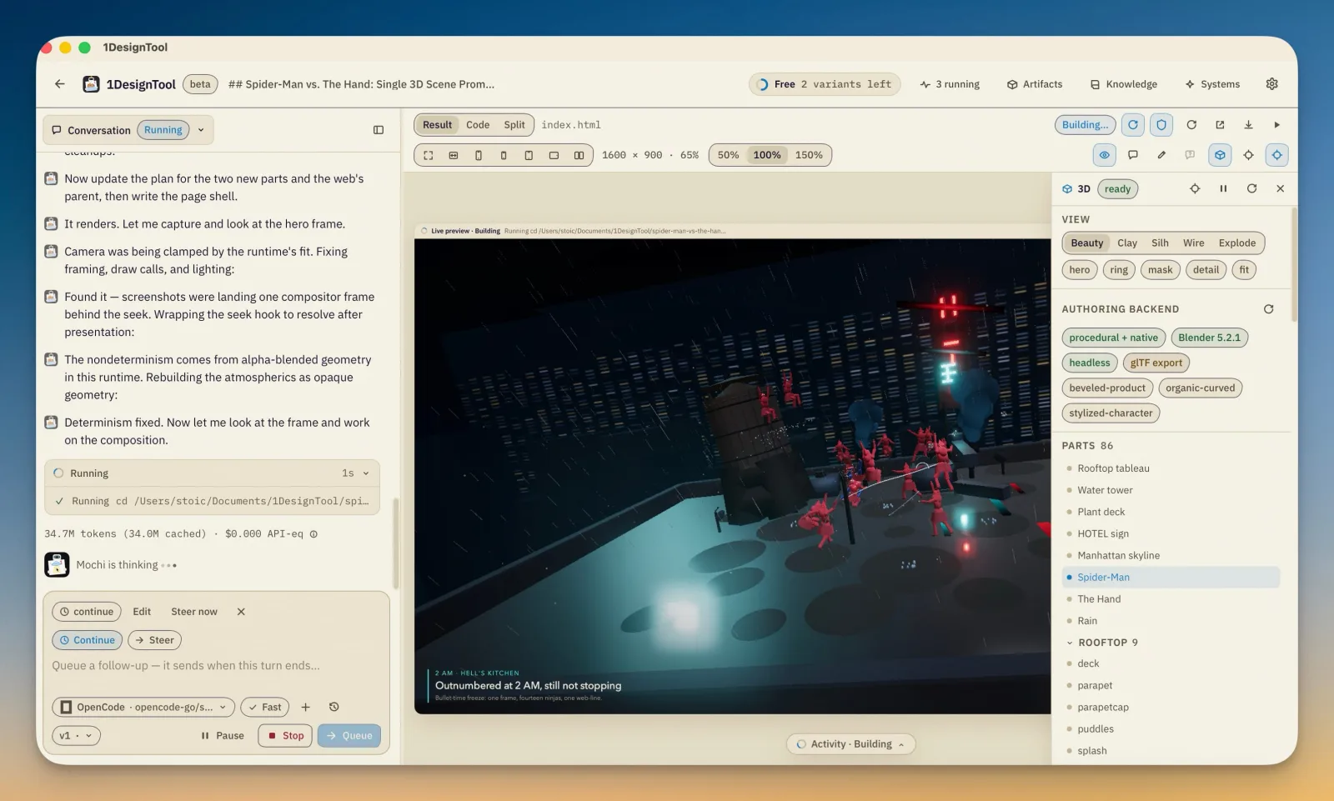The width and height of the screenshot is (1334, 801).
Task: Click the follow-up message input field
Action: point(215,666)
